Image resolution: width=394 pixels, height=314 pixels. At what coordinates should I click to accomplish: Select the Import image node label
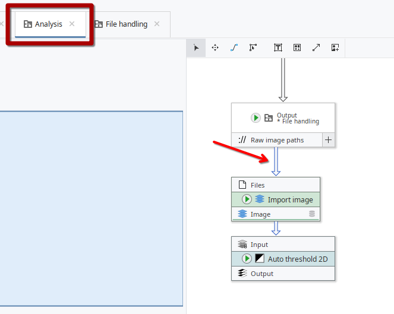tap(290, 200)
